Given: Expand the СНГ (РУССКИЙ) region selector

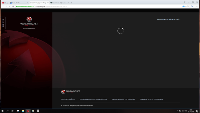Looking at the screenshot, I should click(68, 99).
